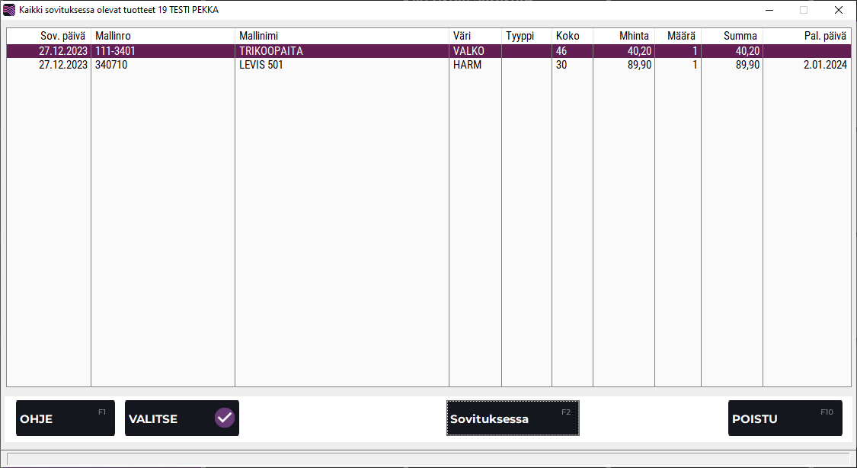This screenshot has width=857, height=468.
Task: Click the Tyyppi column header
Action: coord(526,36)
